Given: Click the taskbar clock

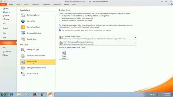Looking at the screenshot, I should click(x=167, y=95).
